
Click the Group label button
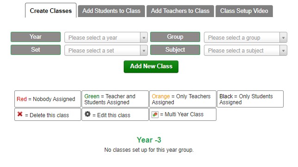pyautogui.click(x=175, y=37)
